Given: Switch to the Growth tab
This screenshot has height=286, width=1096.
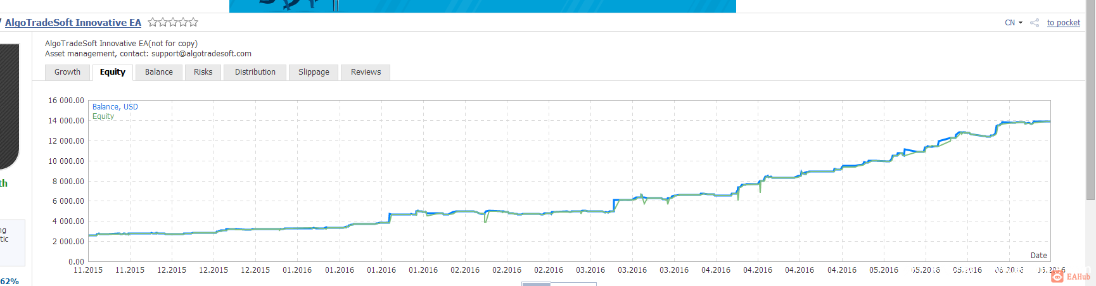Looking at the screenshot, I should coord(67,72).
